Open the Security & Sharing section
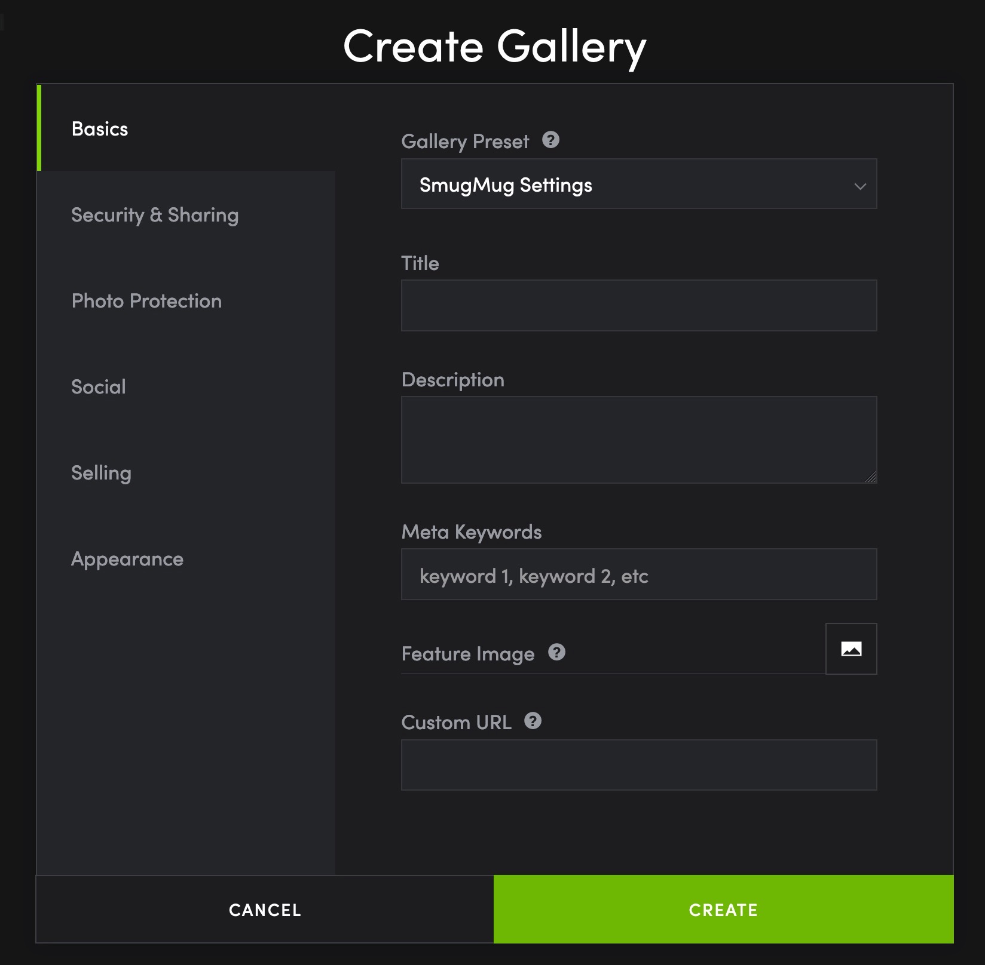This screenshot has height=965, width=985. (x=186, y=214)
